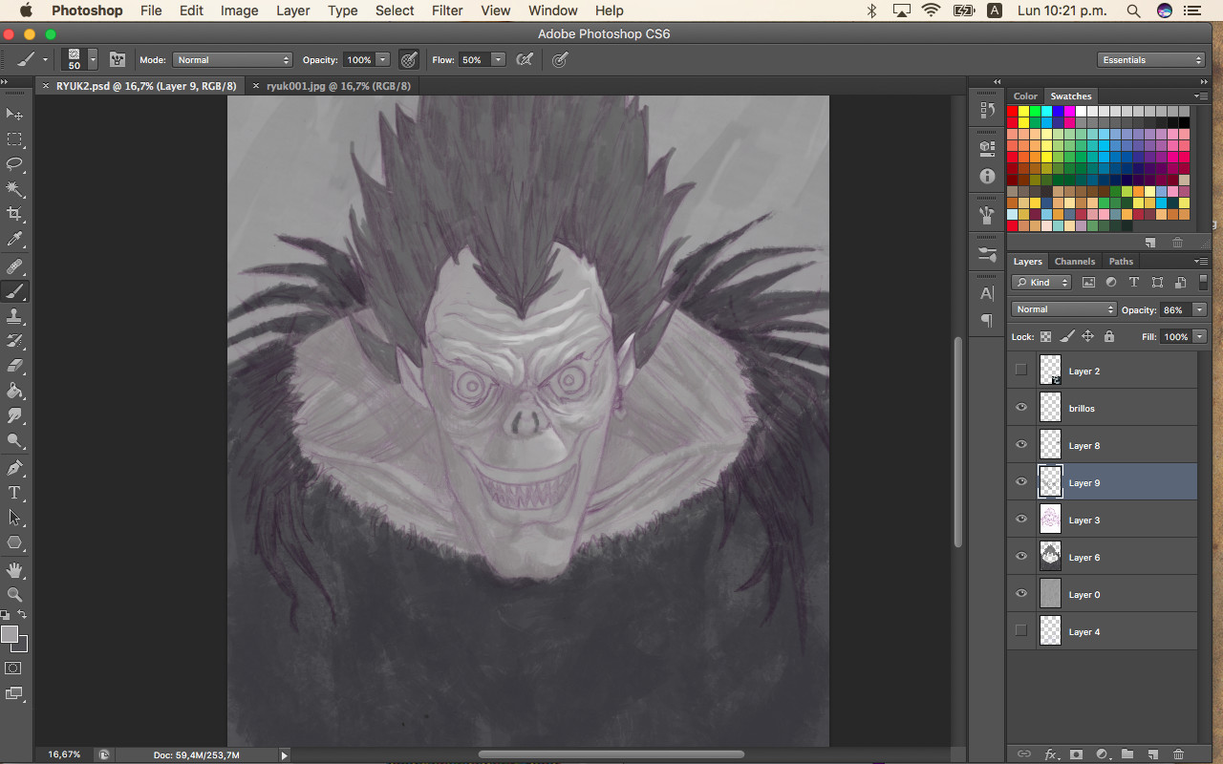Screen dimensions: 1223x764
Task: Open brush Mode dropdown
Action: (232, 59)
